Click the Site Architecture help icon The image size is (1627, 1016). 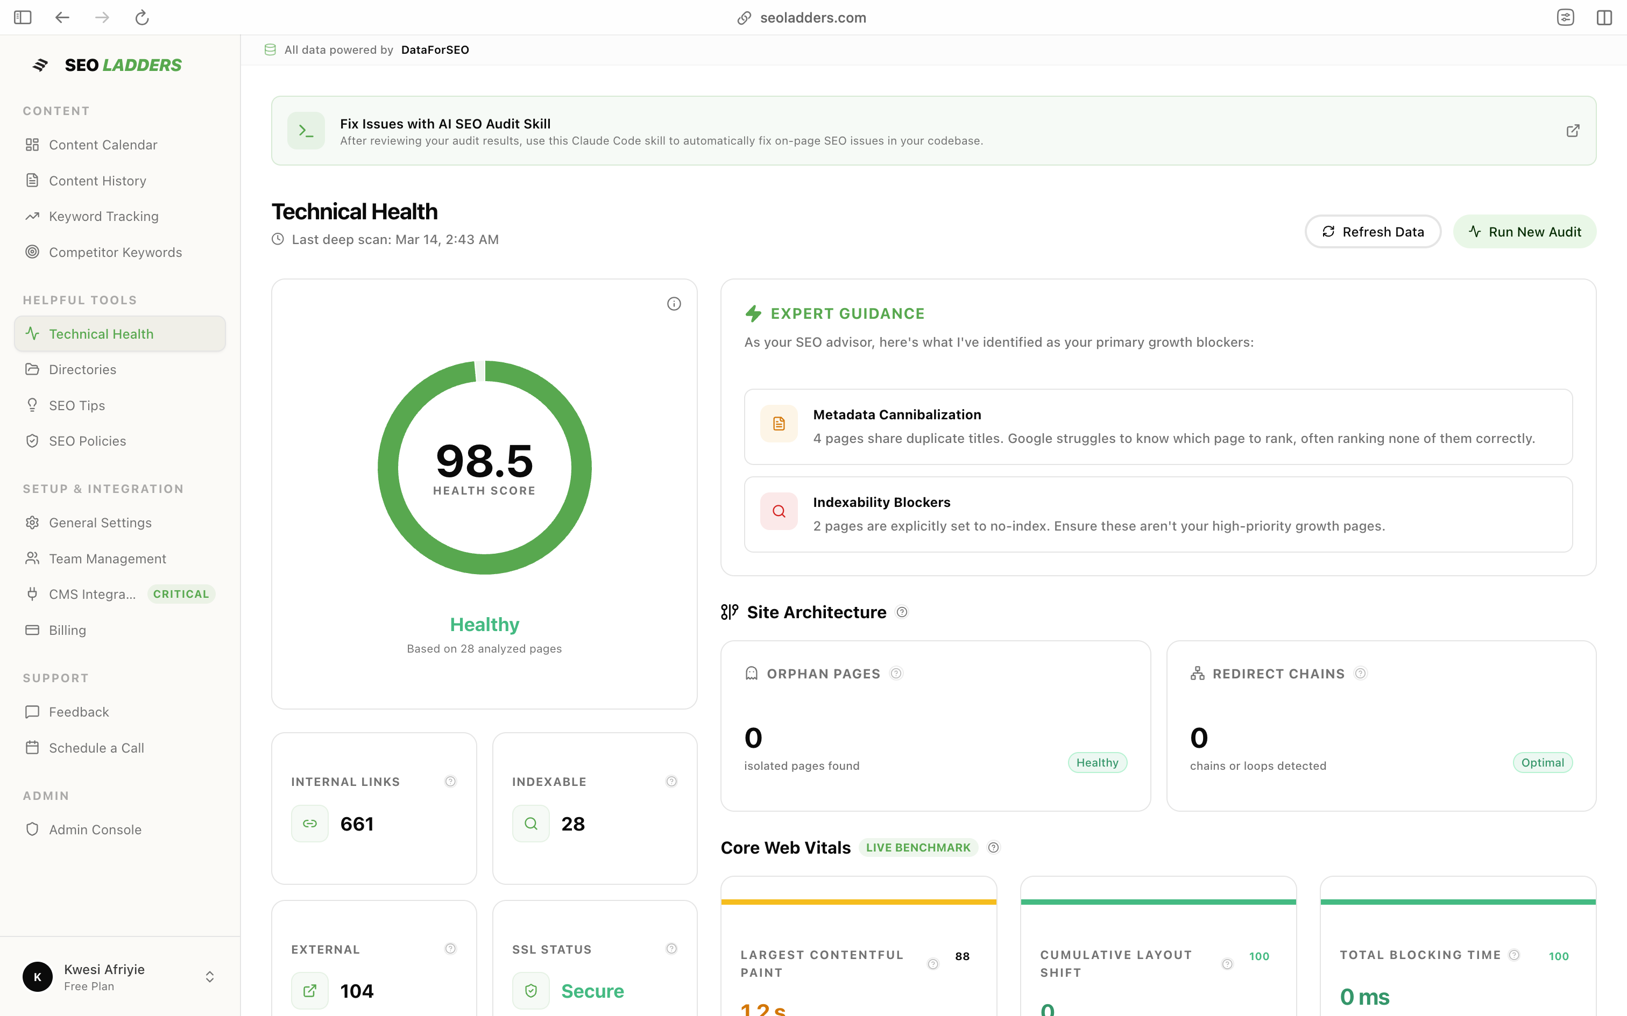(902, 612)
